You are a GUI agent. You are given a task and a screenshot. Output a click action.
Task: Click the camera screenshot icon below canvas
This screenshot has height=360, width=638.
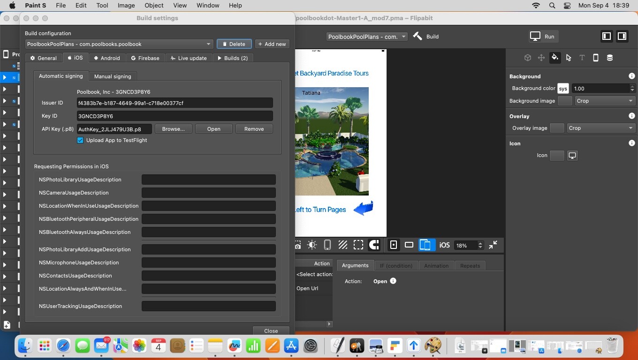click(298, 245)
